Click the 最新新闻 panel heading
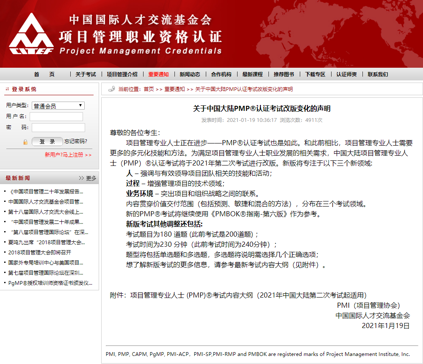This screenshot has width=423, height=364. tap(18, 178)
